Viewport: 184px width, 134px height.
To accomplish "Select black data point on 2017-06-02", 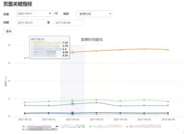I will 72,113.
